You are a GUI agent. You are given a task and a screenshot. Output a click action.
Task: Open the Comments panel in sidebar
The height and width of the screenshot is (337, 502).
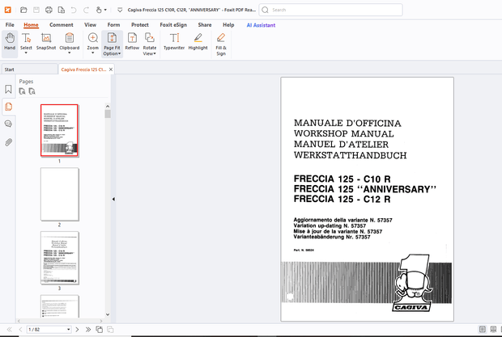coord(8,124)
